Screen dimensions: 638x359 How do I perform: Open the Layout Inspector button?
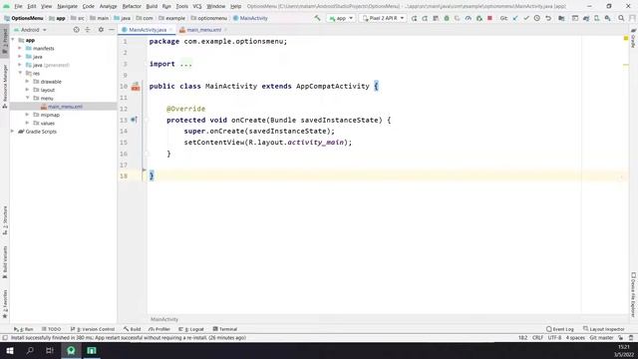[604, 329]
